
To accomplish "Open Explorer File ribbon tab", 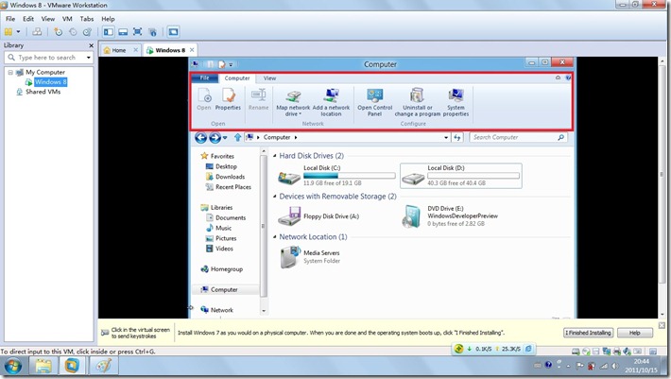I will (x=204, y=78).
